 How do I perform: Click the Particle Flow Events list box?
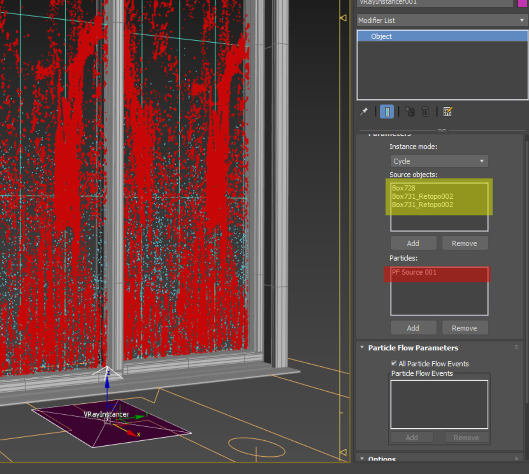point(439,405)
